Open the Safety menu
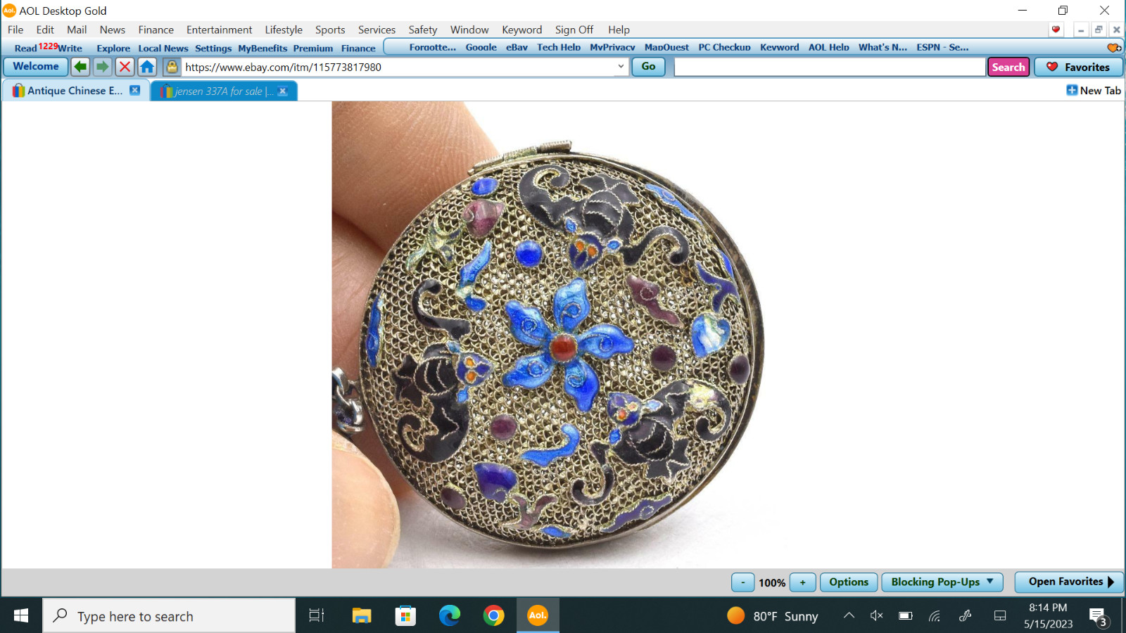Image resolution: width=1126 pixels, height=633 pixels. [423, 30]
